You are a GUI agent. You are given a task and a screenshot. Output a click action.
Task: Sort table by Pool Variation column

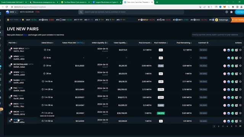click(161, 43)
